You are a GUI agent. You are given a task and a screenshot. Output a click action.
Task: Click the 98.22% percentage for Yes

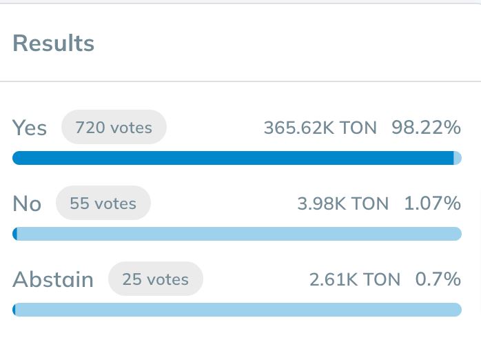point(426,128)
